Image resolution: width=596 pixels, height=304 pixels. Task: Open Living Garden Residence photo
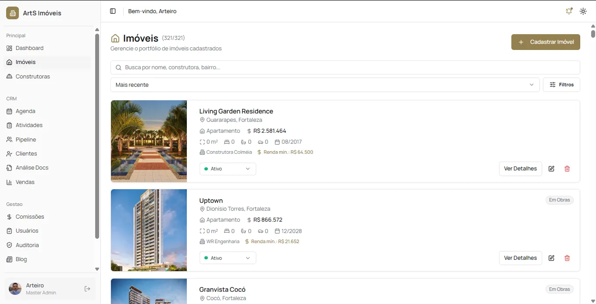click(x=149, y=141)
